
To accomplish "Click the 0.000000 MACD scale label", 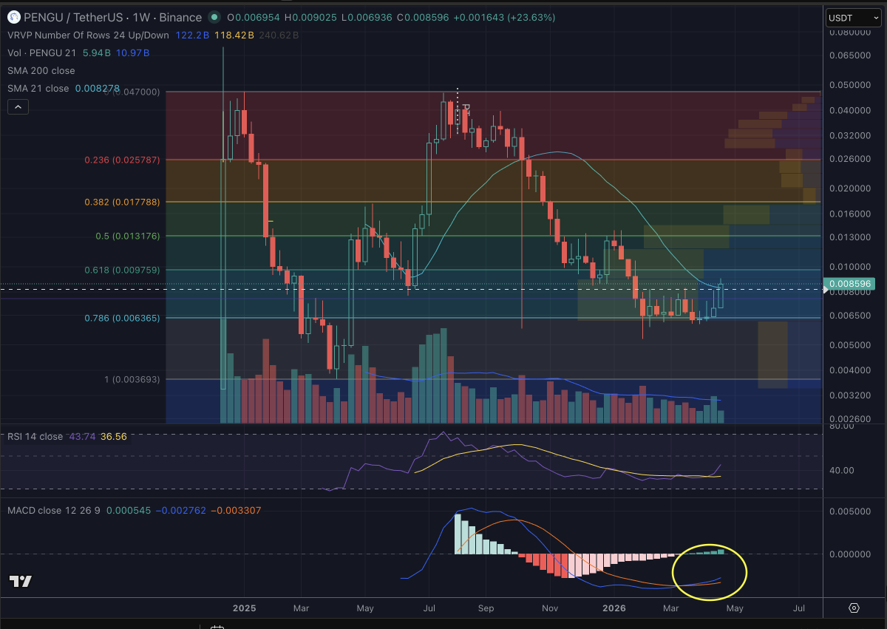I will [x=849, y=554].
